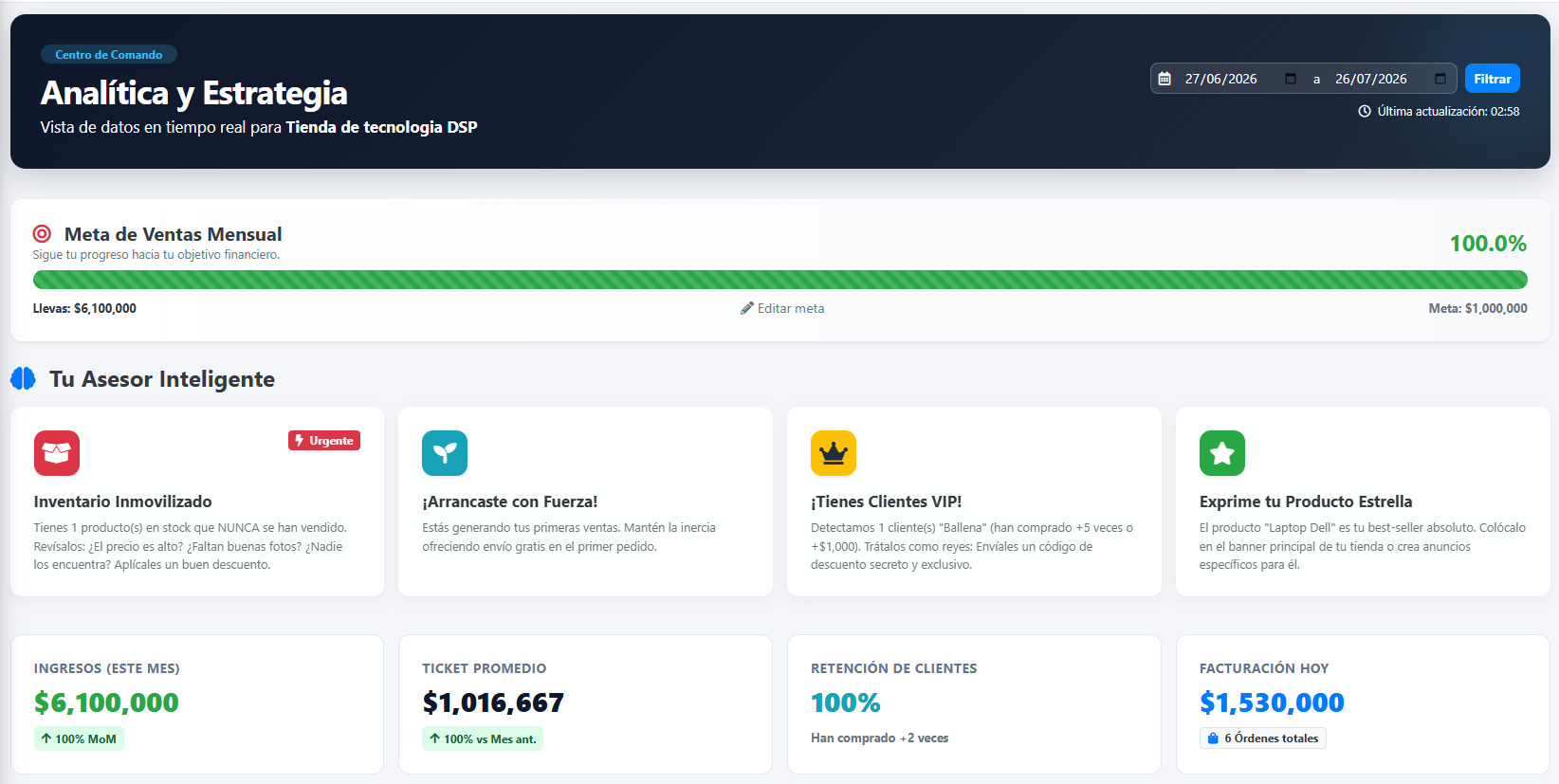Click the blue brain icon beside Tu Asesor Inteligente
The height and width of the screenshot is (784, 1559).
[23, 378]
